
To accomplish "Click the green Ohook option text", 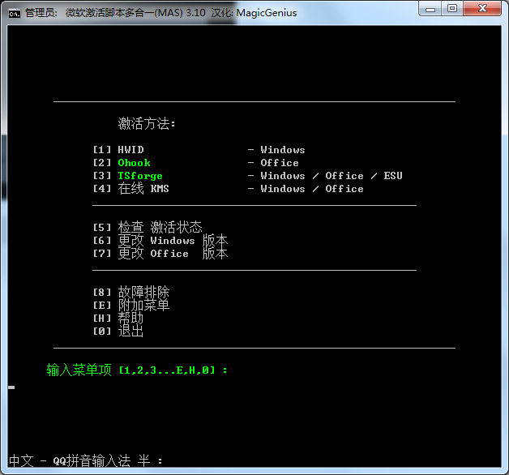I will tap(135, 163).
